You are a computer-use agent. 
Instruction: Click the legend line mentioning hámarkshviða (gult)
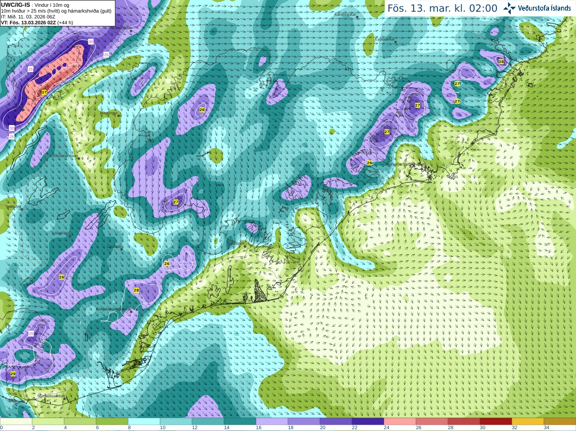click(56, 11)
